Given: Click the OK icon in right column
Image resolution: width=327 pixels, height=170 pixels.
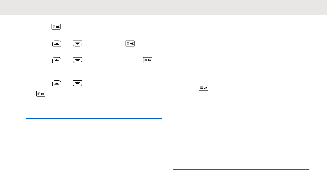Looking at the screenshot, I should (203, 87).
